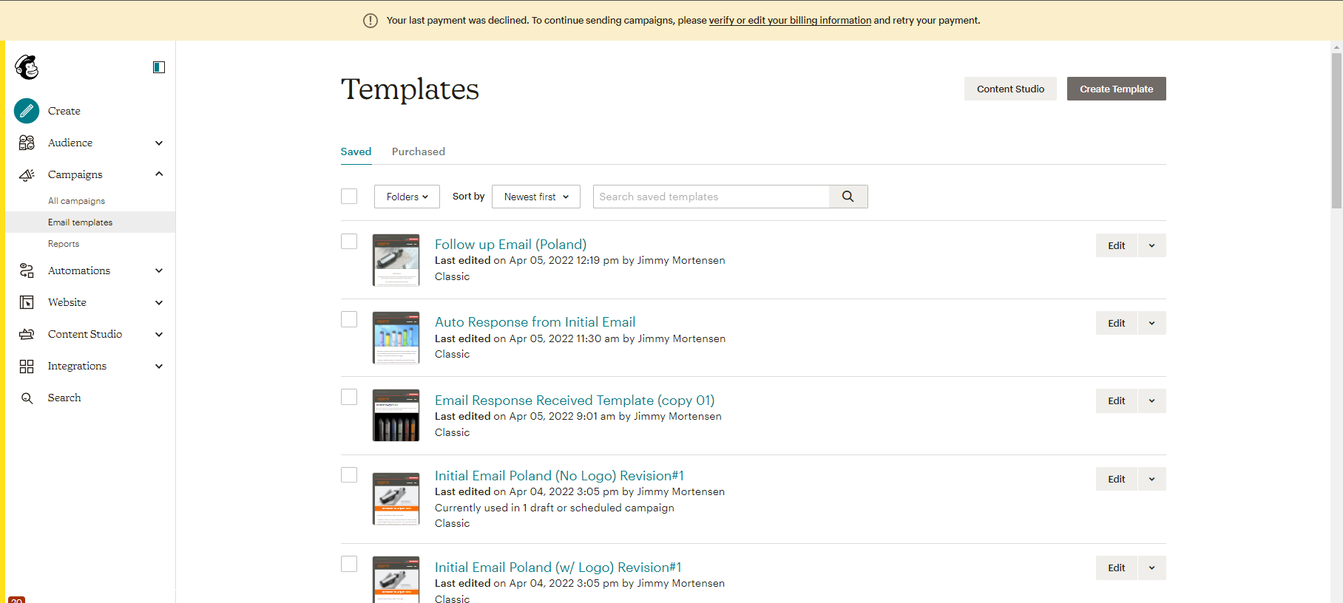Switch to the Saved tab
Viewport: 1343px width, 603px height.
(x=356, y=151)
